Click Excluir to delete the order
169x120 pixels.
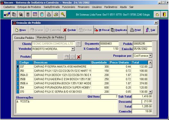point(69,30)
